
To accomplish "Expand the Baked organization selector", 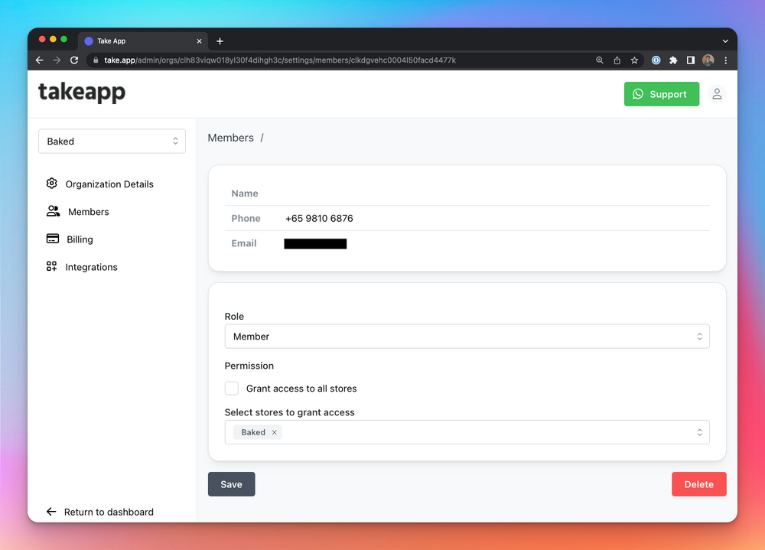I will pyautogui.click(x=112, y=141).
